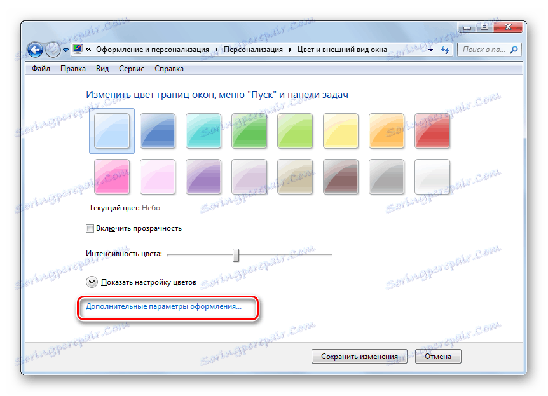Select the gray color swatch

click(x=387, y=177)
